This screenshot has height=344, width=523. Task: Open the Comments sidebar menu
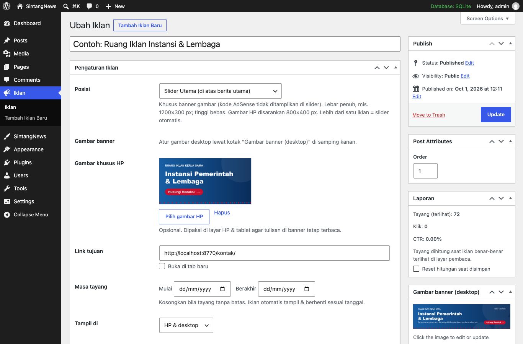(31, 80)
